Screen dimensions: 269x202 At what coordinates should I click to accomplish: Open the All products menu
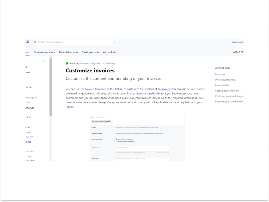[109, 52]
